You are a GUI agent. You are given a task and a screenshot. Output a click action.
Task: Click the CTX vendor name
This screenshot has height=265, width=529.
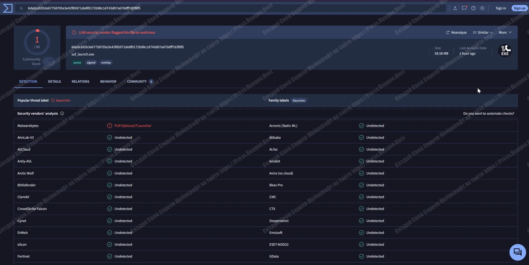coord(272,209)
